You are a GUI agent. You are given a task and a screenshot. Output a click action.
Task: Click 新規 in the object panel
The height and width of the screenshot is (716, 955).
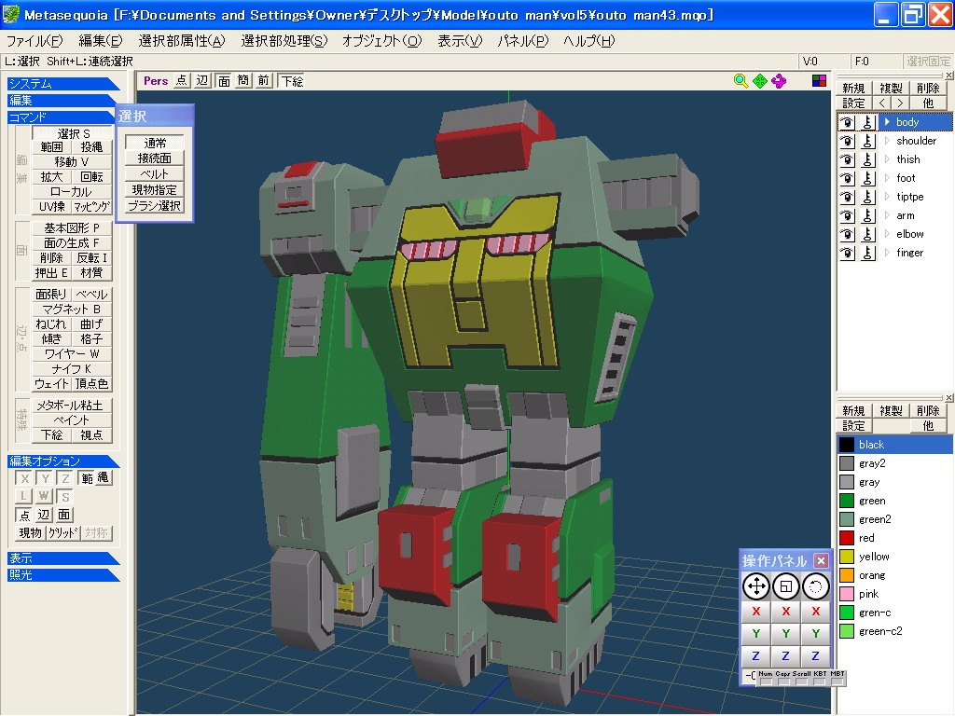(x=853, y=88)
